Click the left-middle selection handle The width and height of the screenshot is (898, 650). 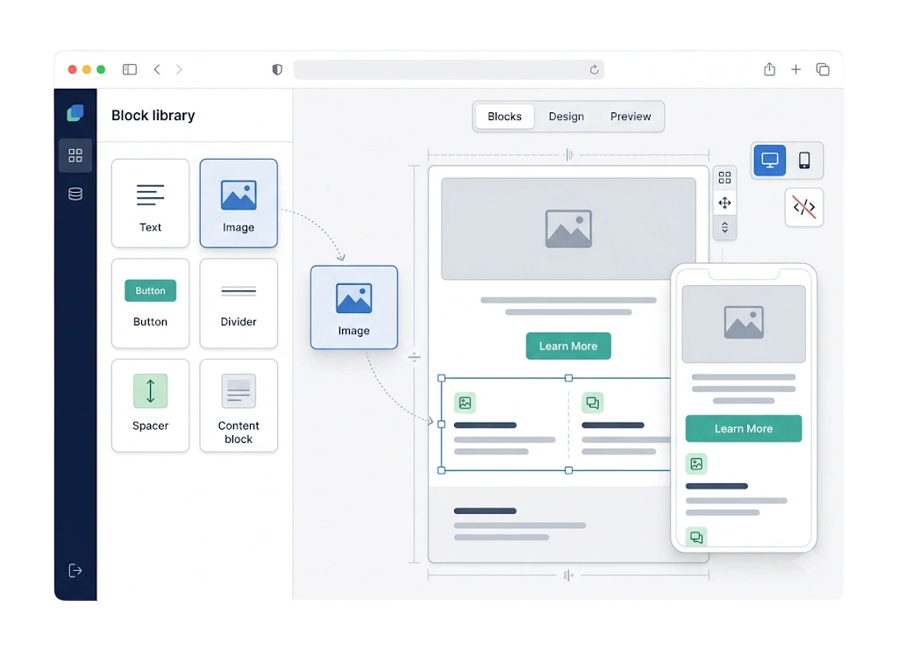[x=441, y=425]
